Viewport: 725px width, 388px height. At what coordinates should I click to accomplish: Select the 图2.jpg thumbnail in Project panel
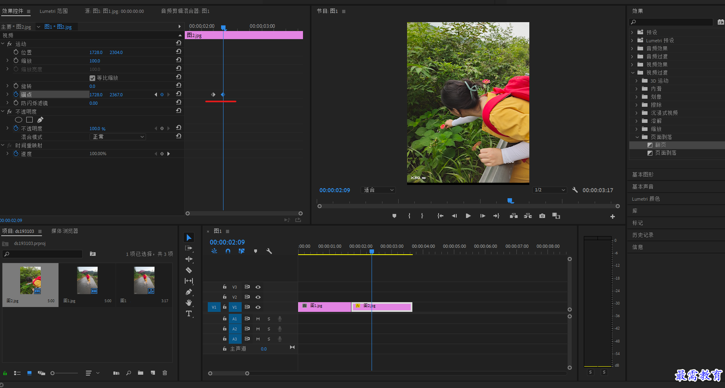[x=31, y=280]
